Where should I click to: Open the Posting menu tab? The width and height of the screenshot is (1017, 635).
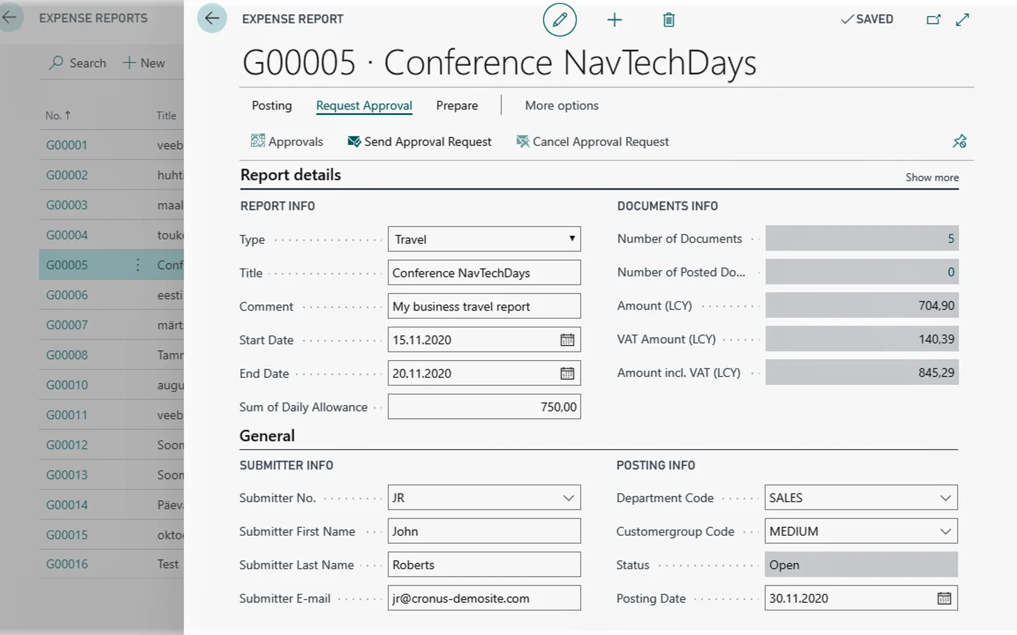tap(272, 105)
